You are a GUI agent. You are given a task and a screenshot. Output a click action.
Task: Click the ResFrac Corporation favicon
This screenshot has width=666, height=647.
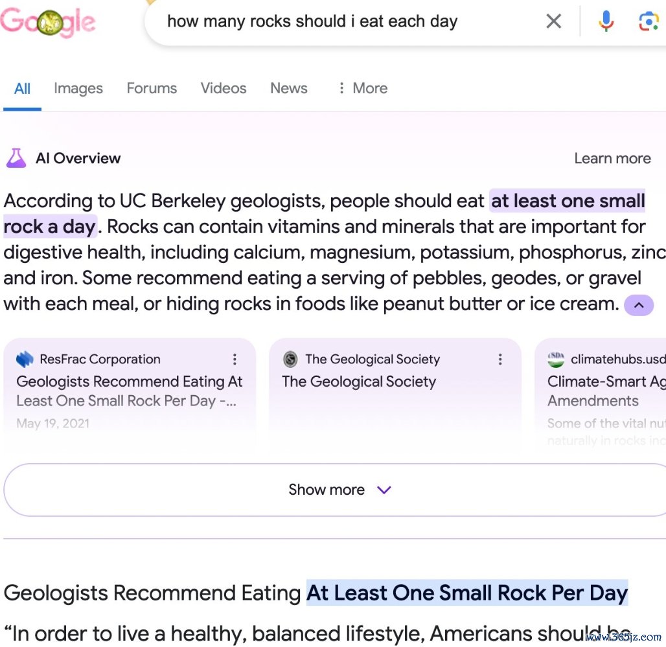click(25, 359)
